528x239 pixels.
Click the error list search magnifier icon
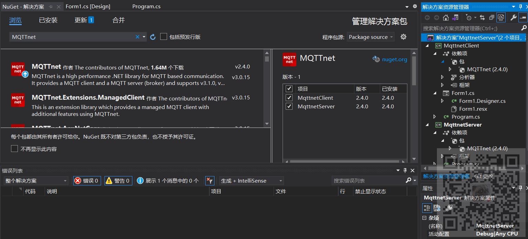408,180
